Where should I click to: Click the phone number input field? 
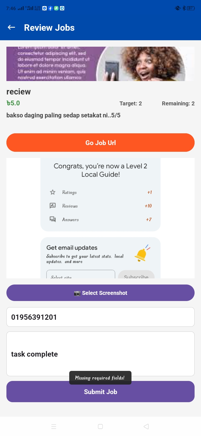click(100, 317)
